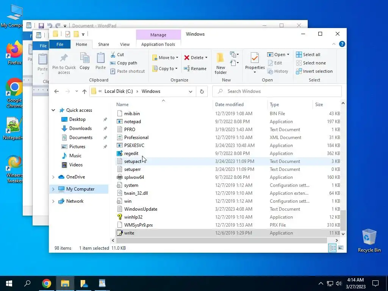Switch to large icons view layout
Viewport: 388px width, 291px height.
point(341,248)
